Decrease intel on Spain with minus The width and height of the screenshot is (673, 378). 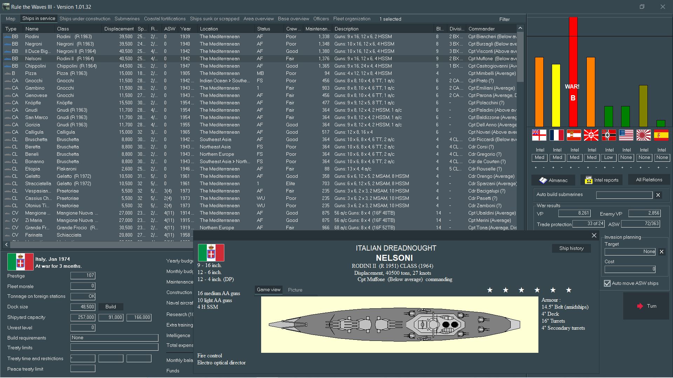[666, 168]
